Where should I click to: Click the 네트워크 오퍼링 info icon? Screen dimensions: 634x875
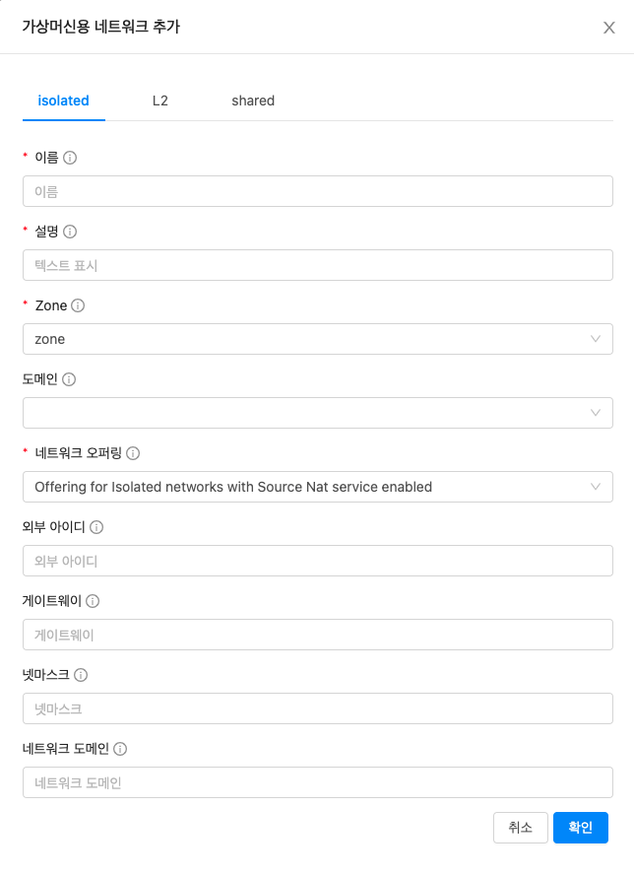133,453
